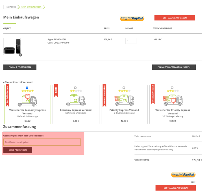
Task: Click 'Versicherter Priority Express Versand' title
Action: coord(173,112)
